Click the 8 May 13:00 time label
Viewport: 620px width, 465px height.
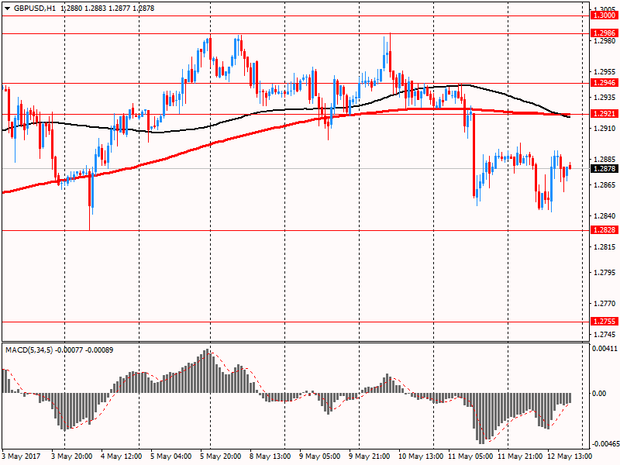coord(270,456)
